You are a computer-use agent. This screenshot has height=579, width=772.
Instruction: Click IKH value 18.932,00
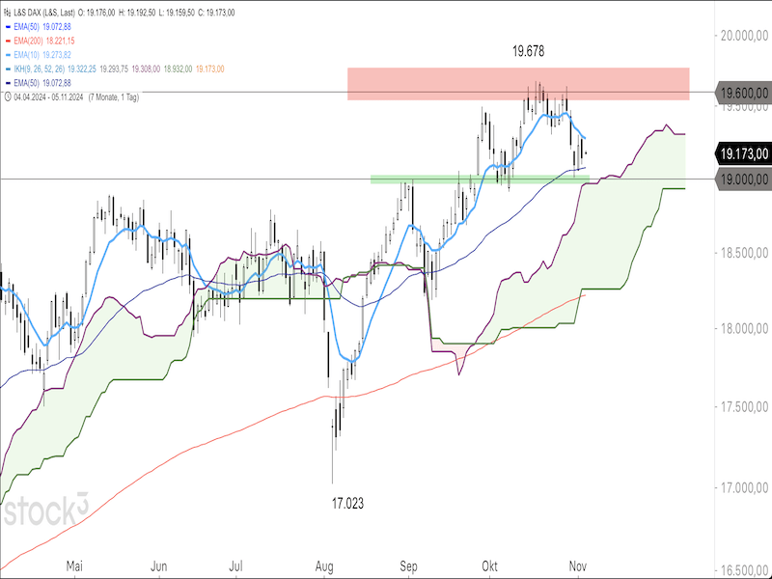(179, 69)
